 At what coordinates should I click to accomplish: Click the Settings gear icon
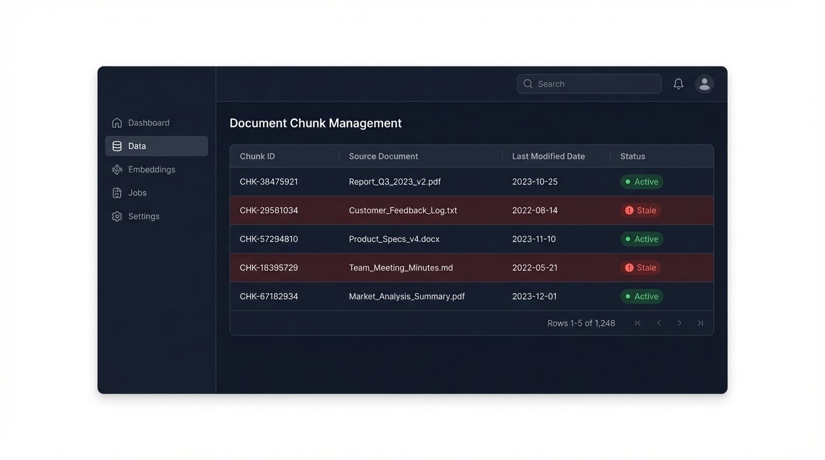(117, 216)
